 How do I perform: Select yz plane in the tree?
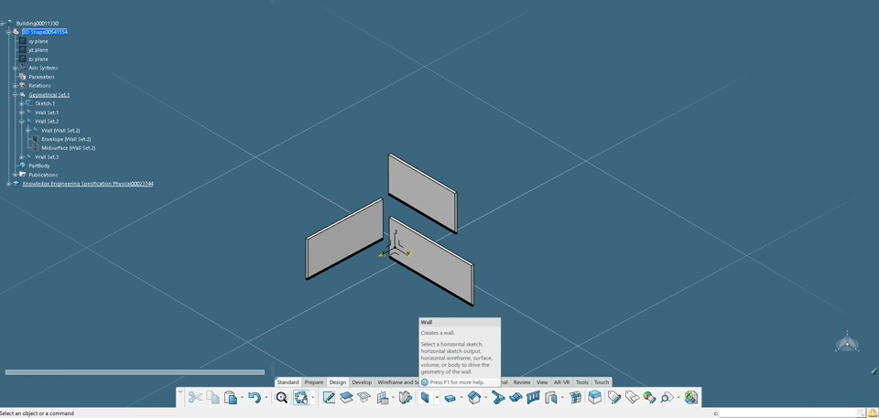pos(38,50)
